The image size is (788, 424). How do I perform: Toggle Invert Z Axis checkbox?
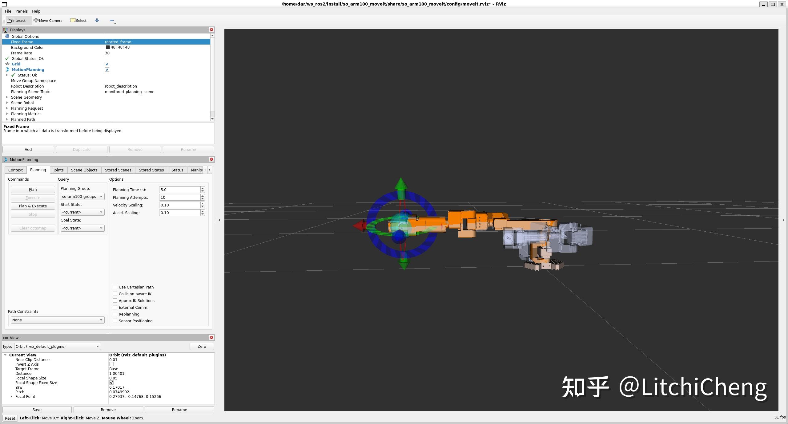point(111,364)
